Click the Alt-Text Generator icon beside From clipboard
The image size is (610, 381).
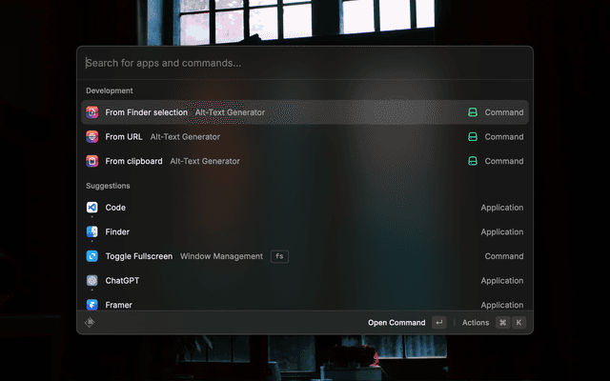point(92,161)
